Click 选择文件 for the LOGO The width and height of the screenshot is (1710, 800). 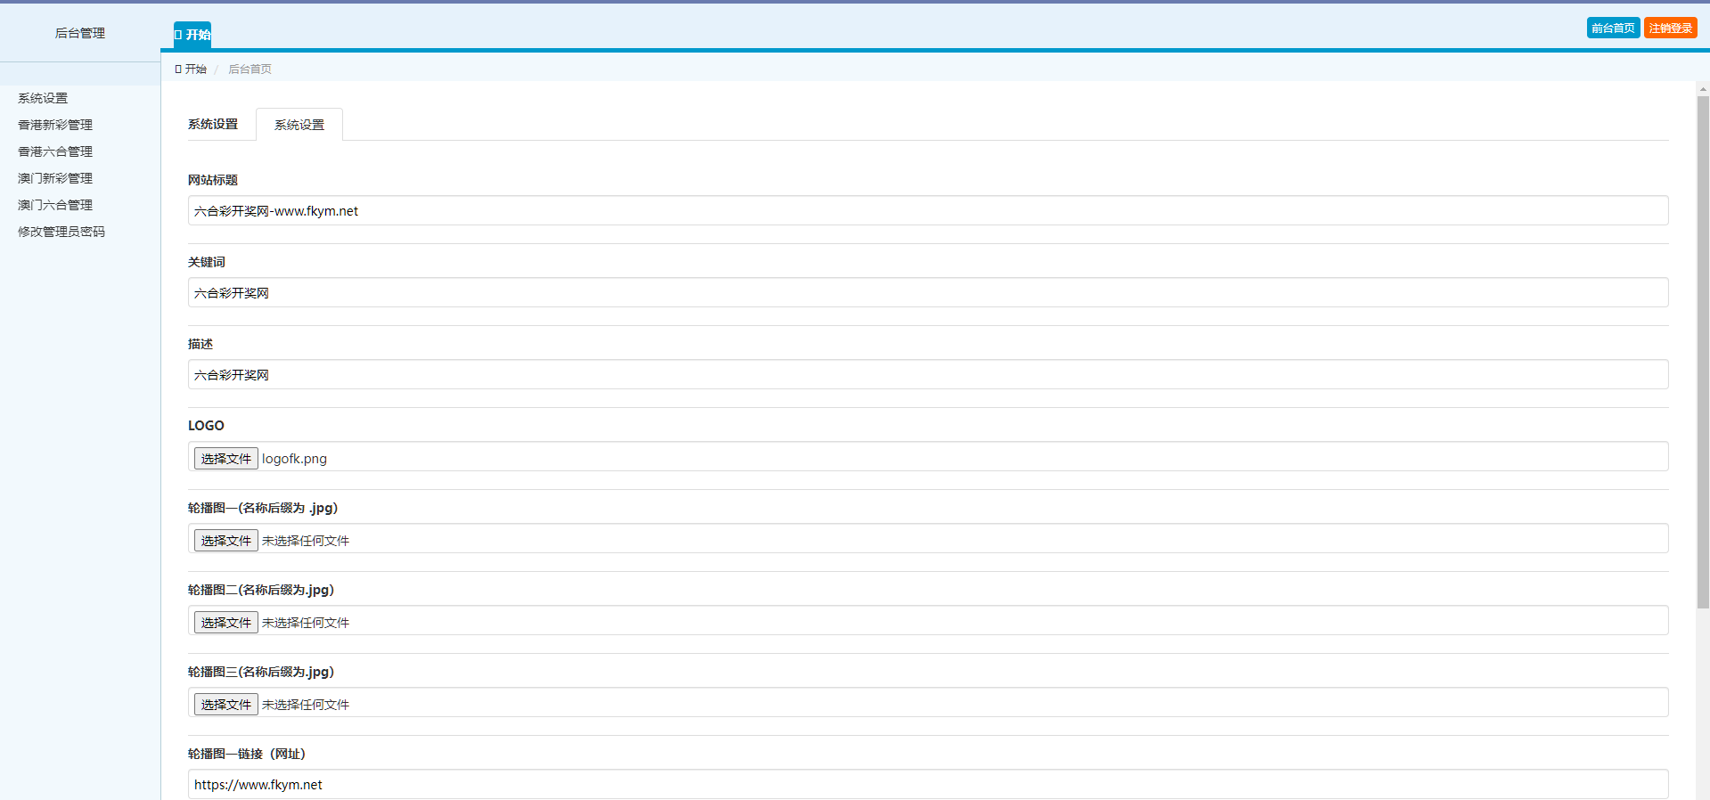[x=226, y=459]
